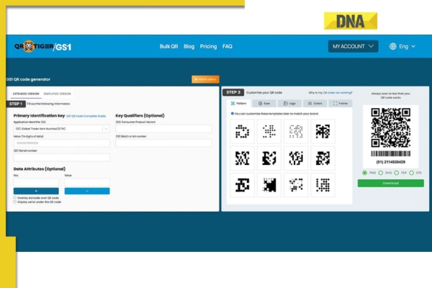Image resolution: width=432 pixels, height=288 pixels.
Task: Click the Serial number input field
Action: click(x=61, y=157)
